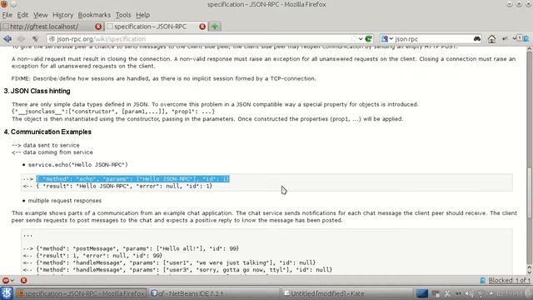
Task: Click the 'sorry, gotta go now, ttyl' line
Action: [x=177, y=270]
